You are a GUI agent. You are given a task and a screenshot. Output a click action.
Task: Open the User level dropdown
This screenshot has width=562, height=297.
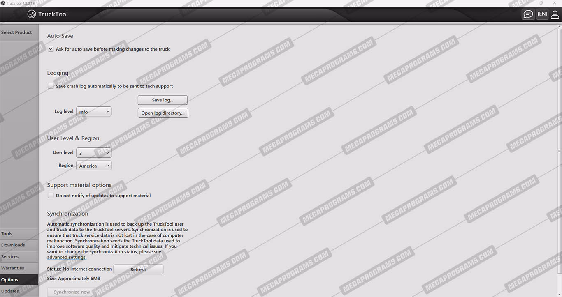94,153
